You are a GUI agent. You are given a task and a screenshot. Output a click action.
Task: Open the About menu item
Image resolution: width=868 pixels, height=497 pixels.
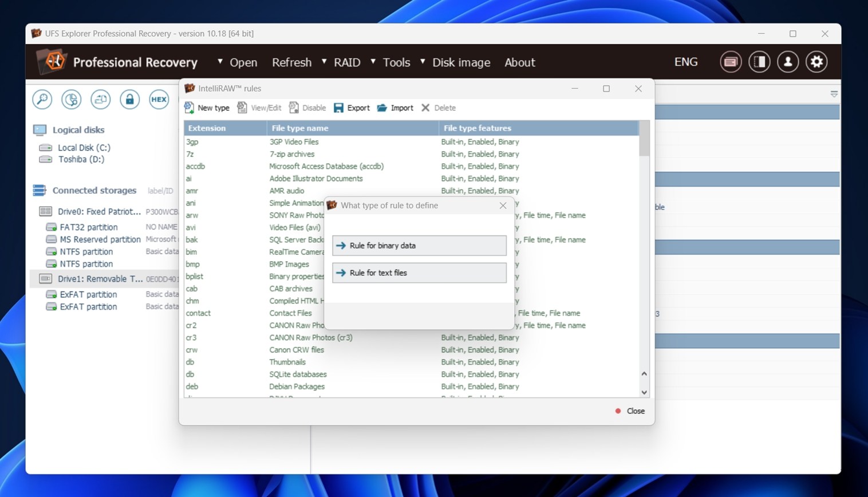click(519, 62)
